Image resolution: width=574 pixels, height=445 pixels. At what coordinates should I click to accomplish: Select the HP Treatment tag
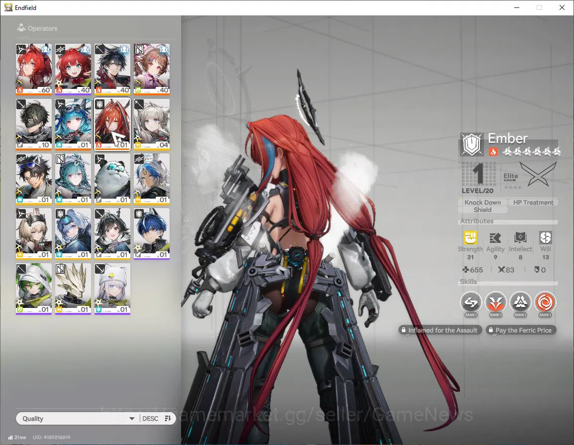[533, 202]
